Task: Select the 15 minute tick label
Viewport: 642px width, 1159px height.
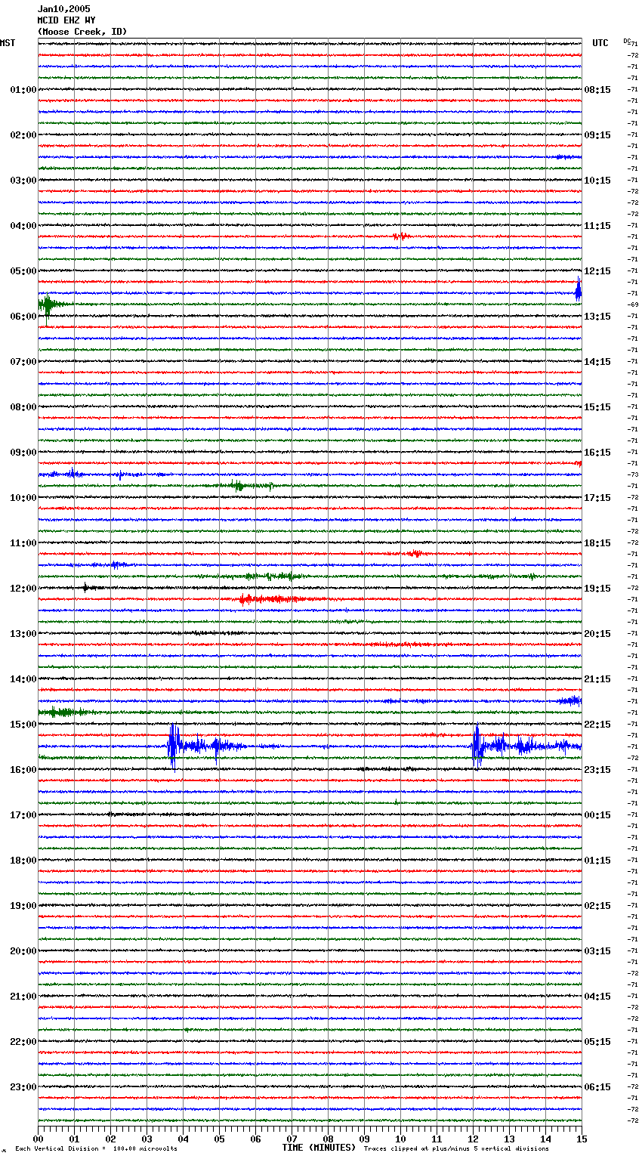Action: point(582,1139)
